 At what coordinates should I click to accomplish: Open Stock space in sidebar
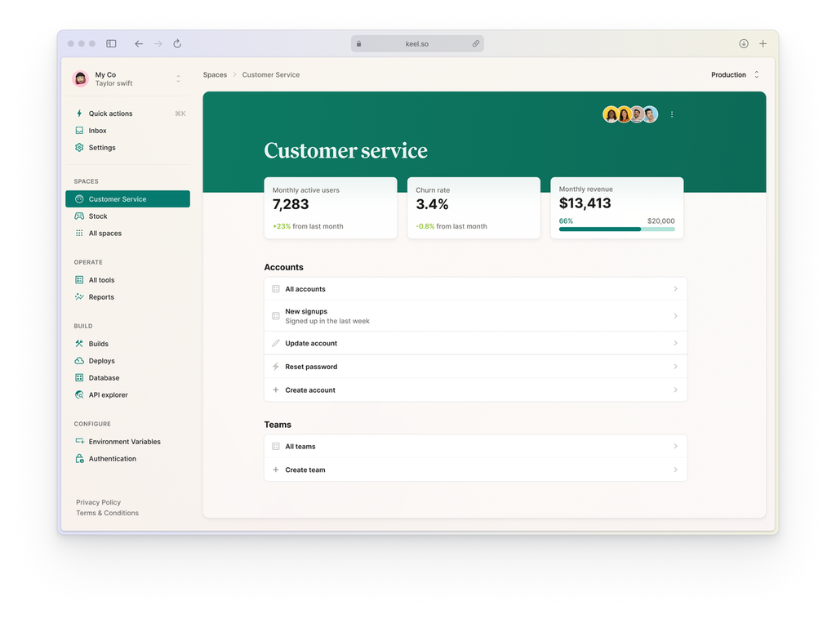click(x=128, y=216)
